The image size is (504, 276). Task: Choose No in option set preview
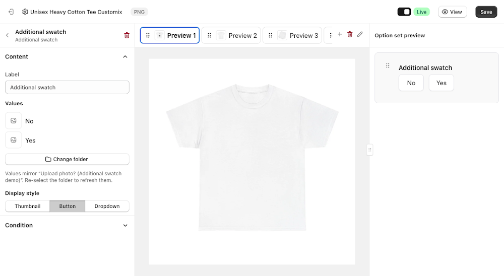[x=411, y=83]
